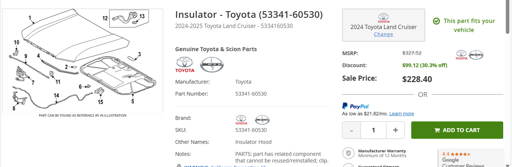Image resolution: width=512 pixels, height=167 pixels.
Task: Click the green checkmark fitment icon
Action: [x=436, y=21]
